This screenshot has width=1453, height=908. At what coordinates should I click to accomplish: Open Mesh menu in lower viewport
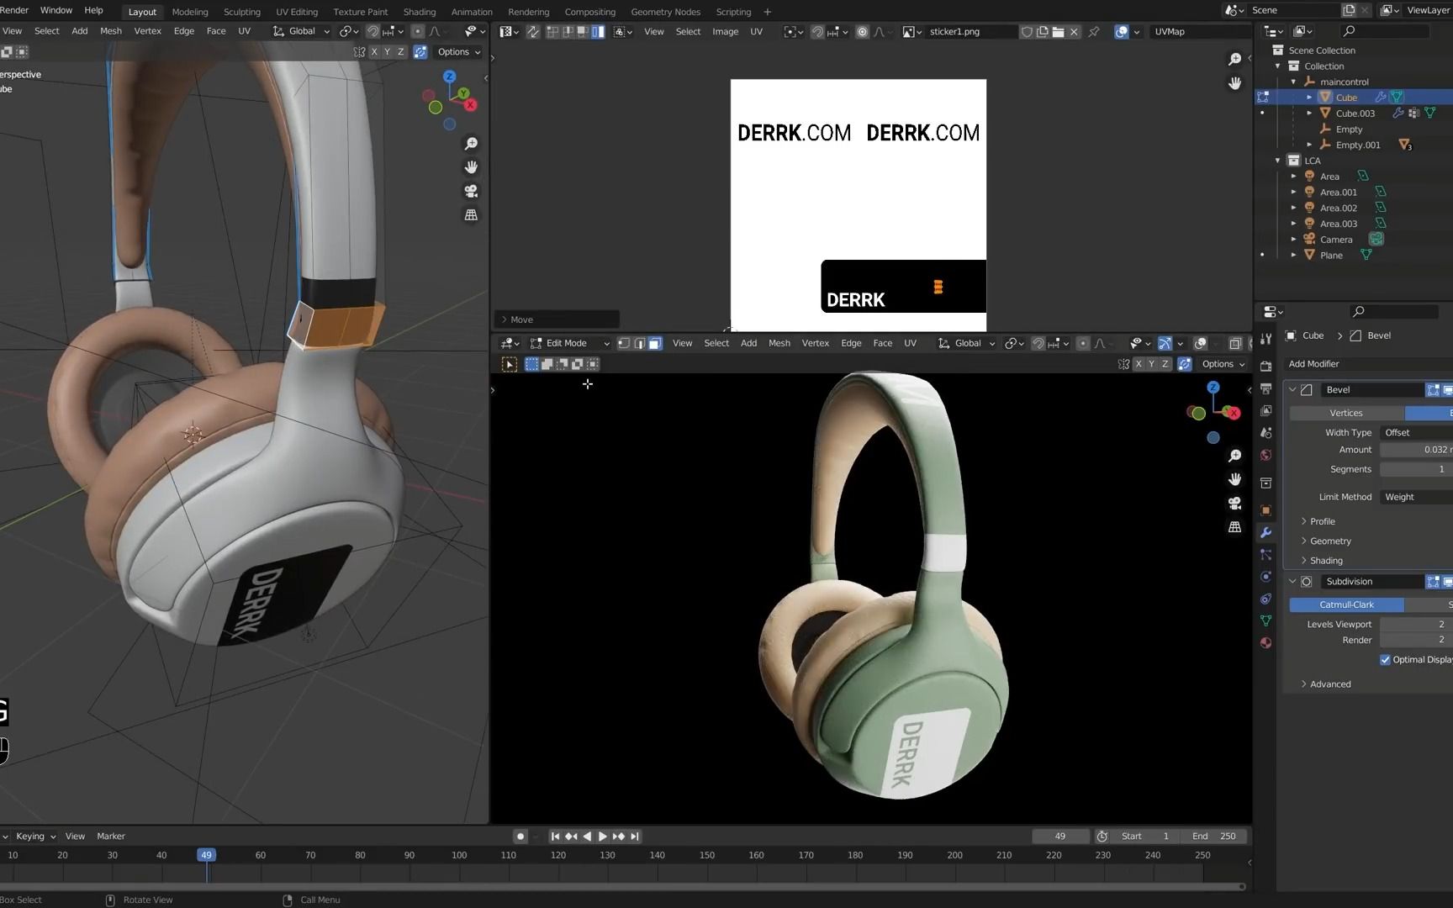coord(779,343)
